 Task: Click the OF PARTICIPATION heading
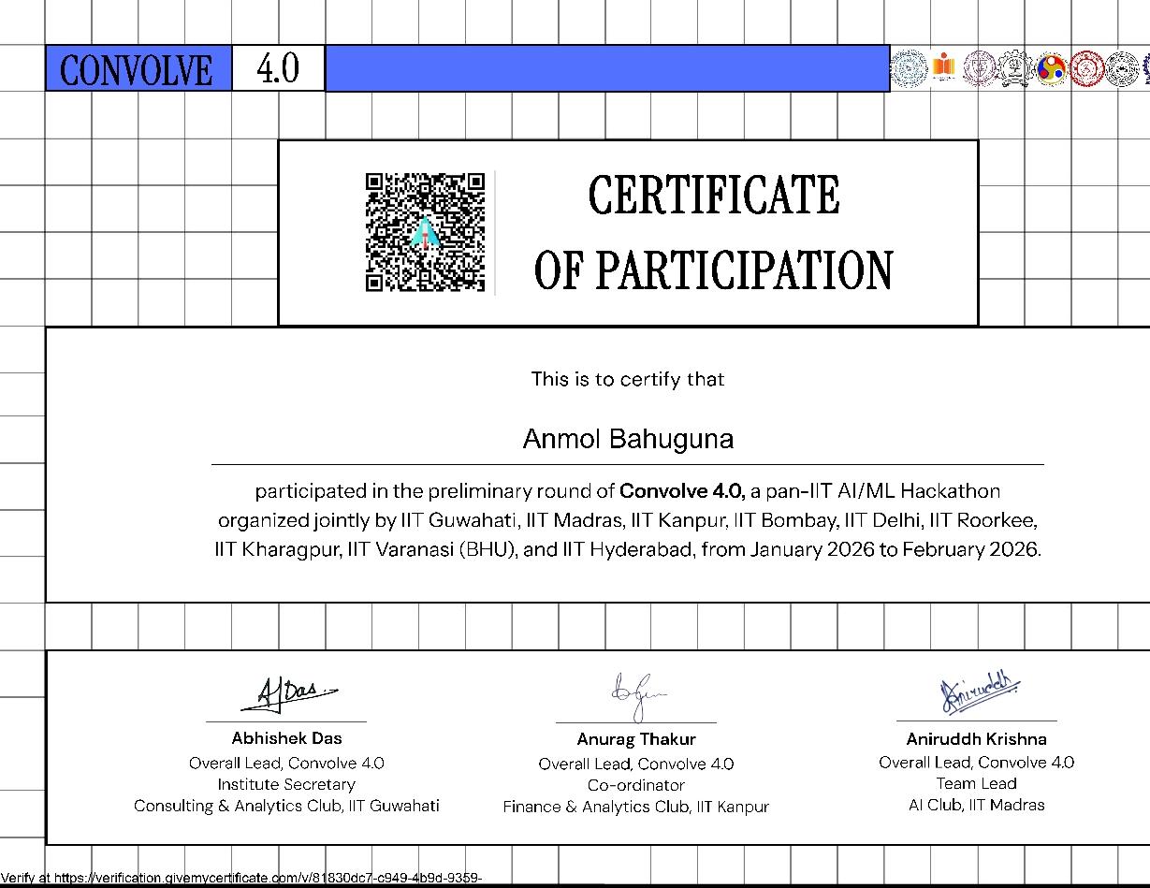pyautogui.click(x=714, y=269)
